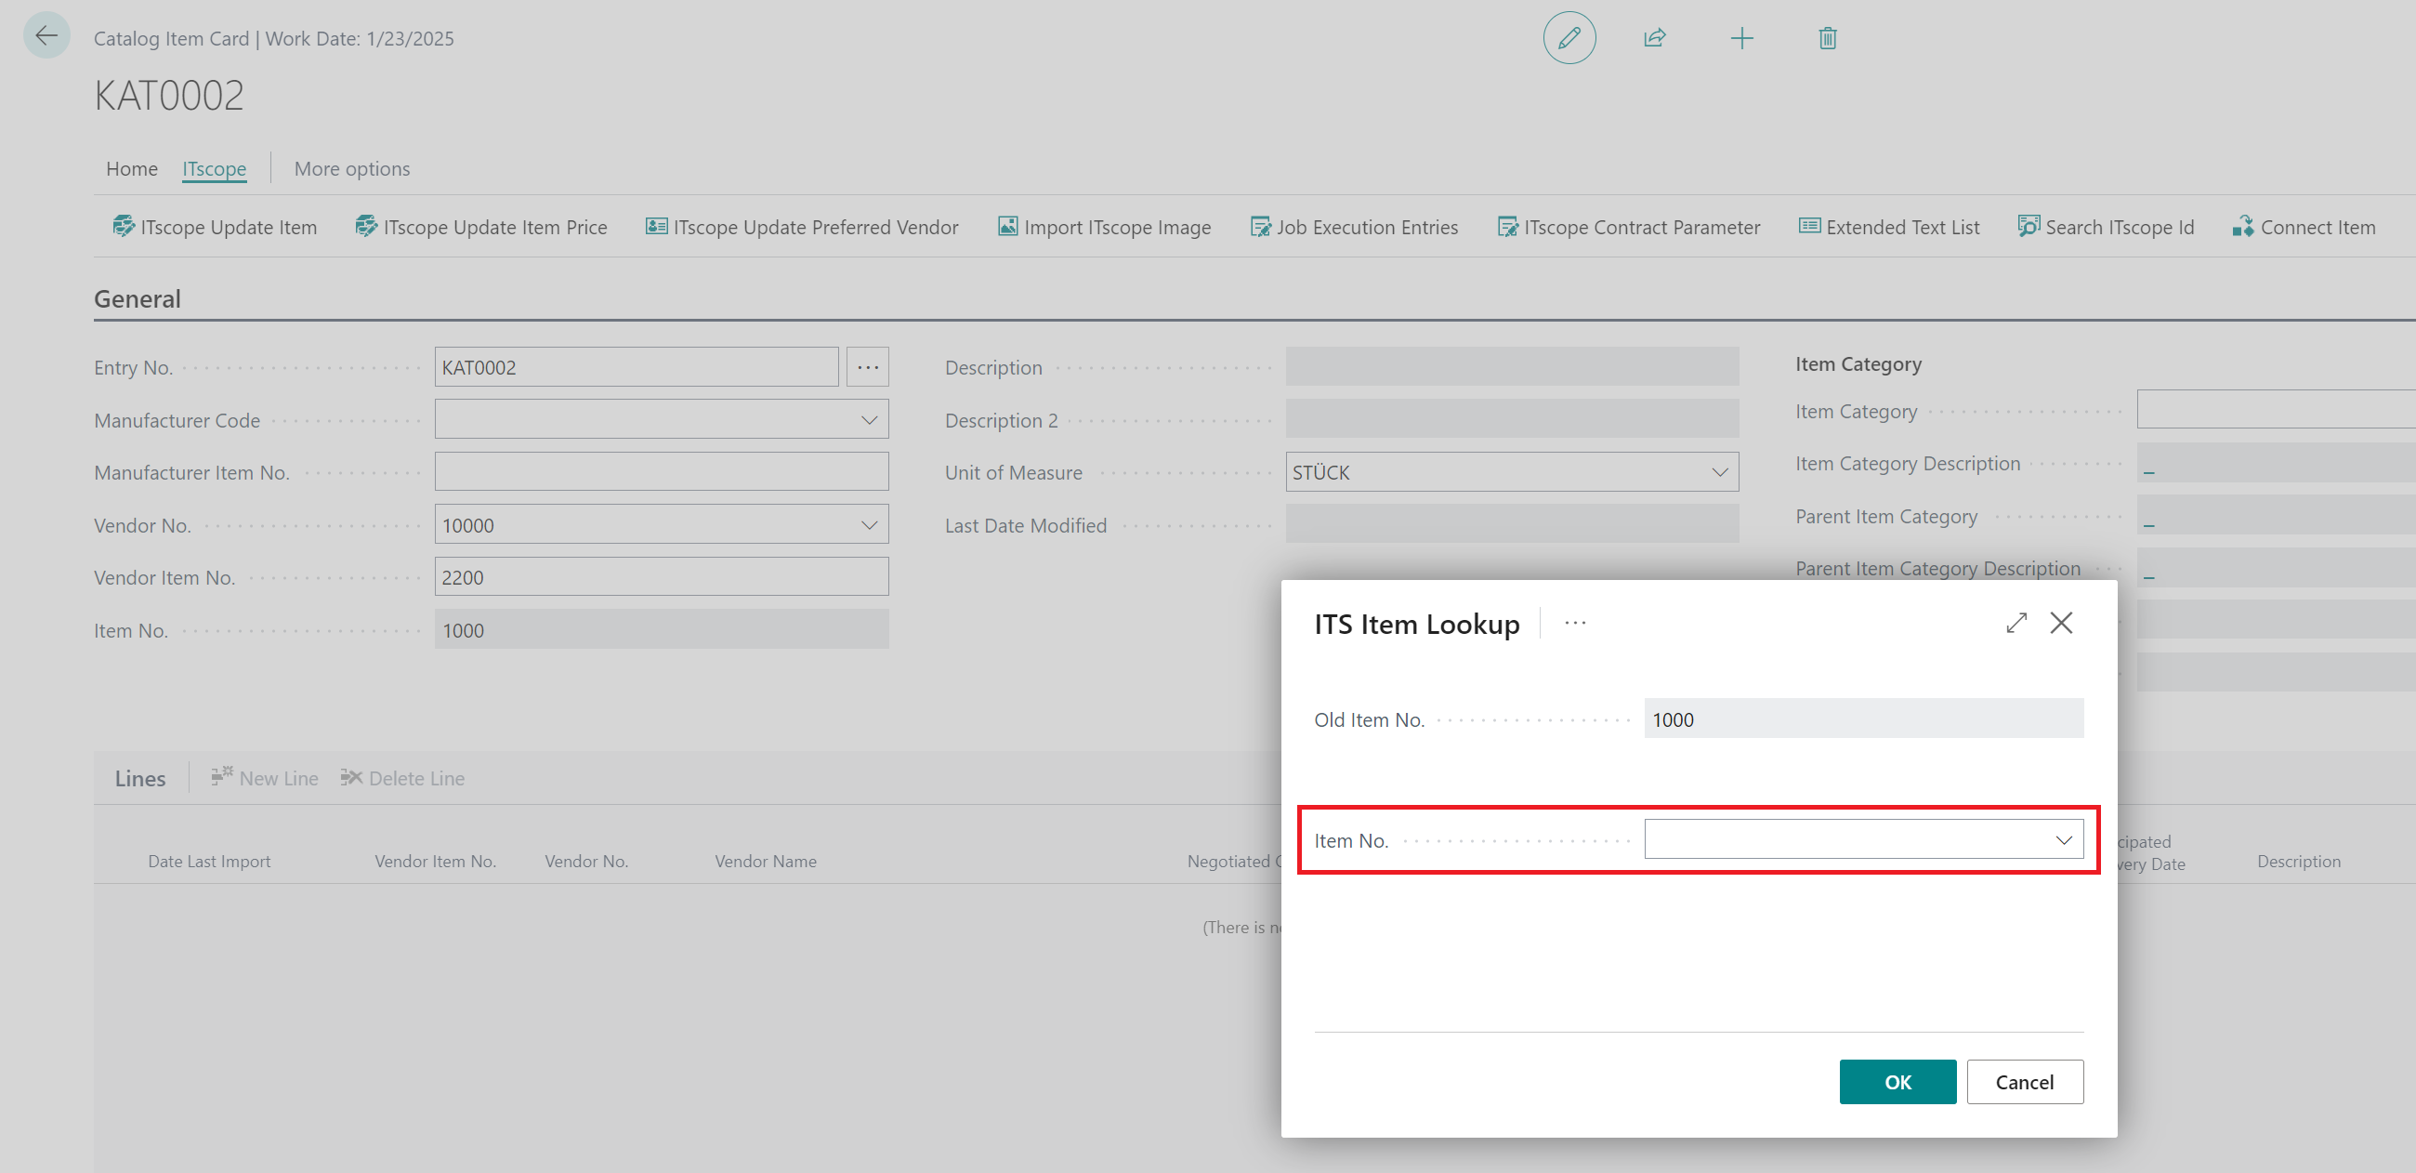Image resolution: width=2416 pixels, height=1173 pixels.
Task: Confirm with the OK button
Action: [1897, 1082]
